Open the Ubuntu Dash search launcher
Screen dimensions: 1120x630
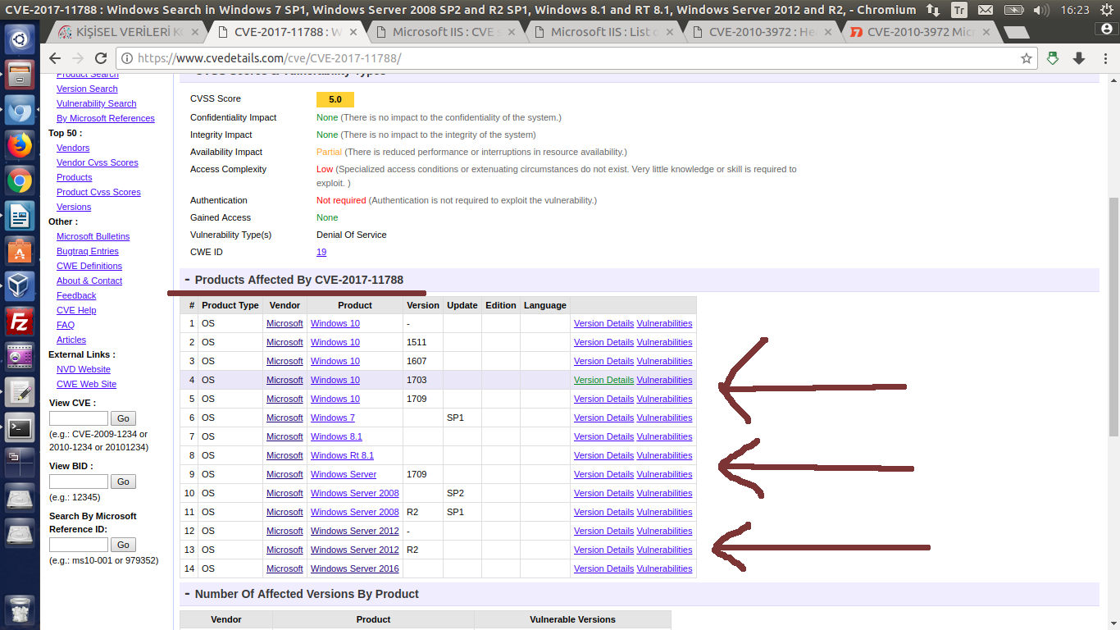pyautogui.click(x=20, y=39)
